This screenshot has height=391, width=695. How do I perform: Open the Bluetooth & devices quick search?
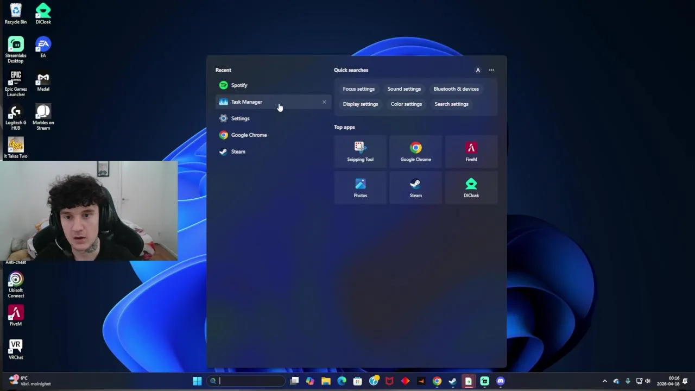point(456,89)
